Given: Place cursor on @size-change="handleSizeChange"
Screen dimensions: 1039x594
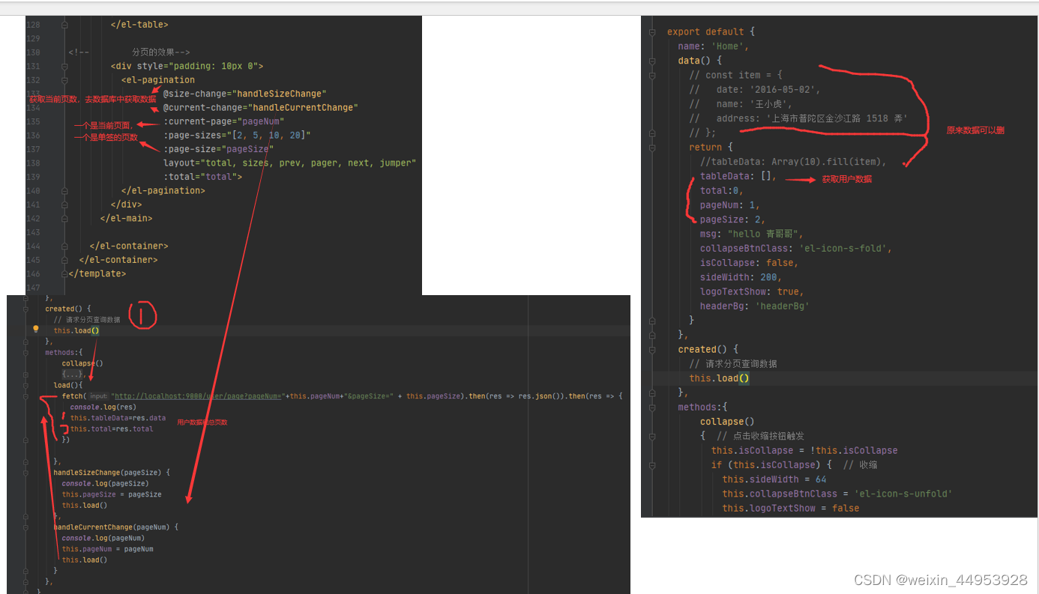Looking at the screenshot, I should pos(244,94).
